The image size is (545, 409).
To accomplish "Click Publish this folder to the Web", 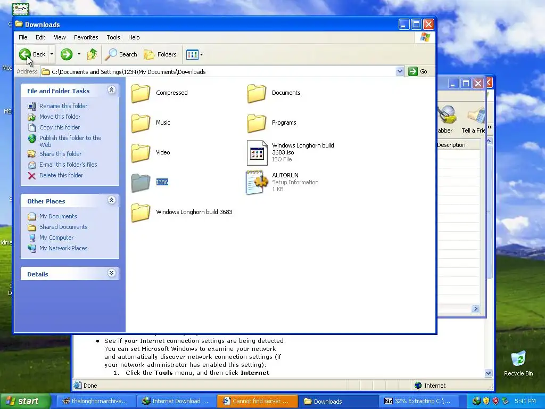I will [x=70, y=141].
